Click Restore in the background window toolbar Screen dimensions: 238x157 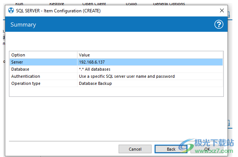point(57,3)
